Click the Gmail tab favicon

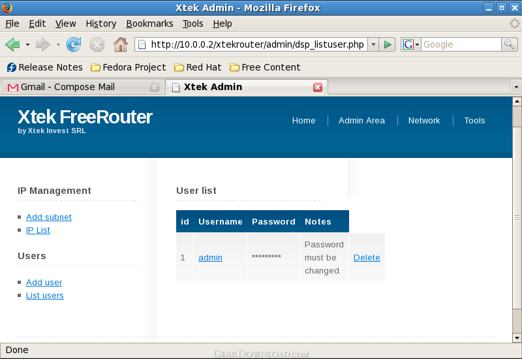tap(13, 87)
